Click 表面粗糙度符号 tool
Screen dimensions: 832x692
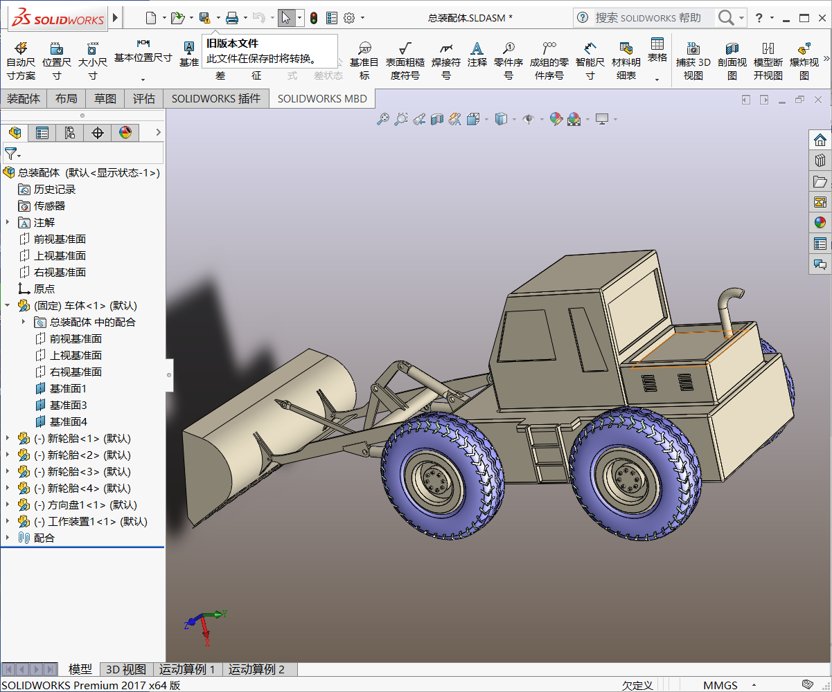pyautogui.click(x=405, y=60)
